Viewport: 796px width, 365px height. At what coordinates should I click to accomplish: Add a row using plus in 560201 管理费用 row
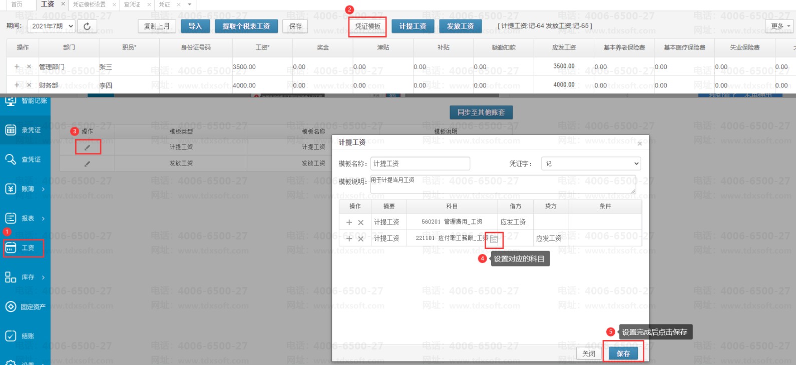click(x=349, y=222)
